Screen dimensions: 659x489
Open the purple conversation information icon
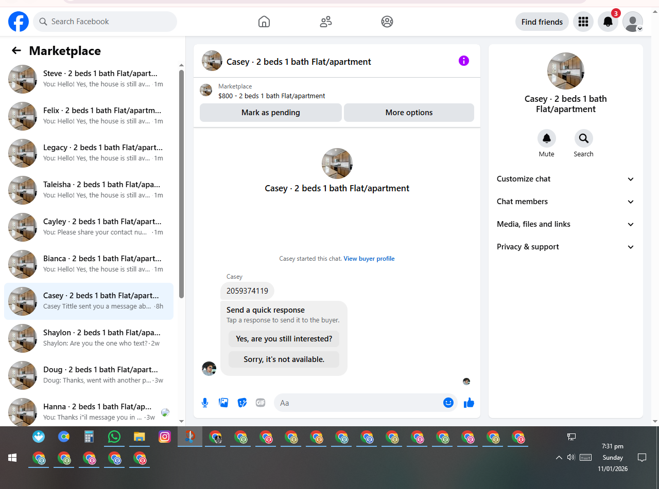tap(464, 61)
